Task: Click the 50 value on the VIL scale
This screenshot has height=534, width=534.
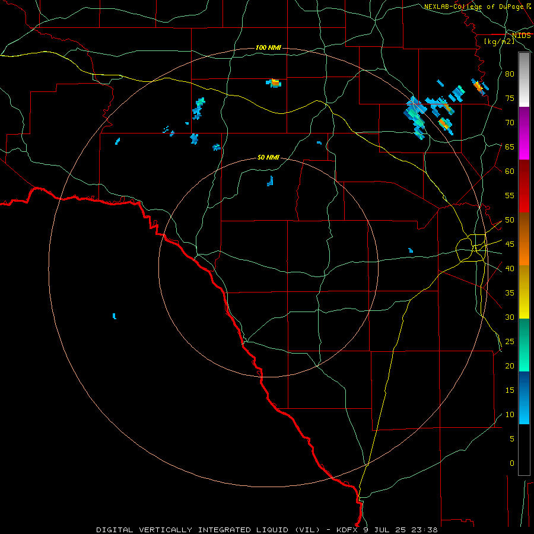Action: [510, 220]
